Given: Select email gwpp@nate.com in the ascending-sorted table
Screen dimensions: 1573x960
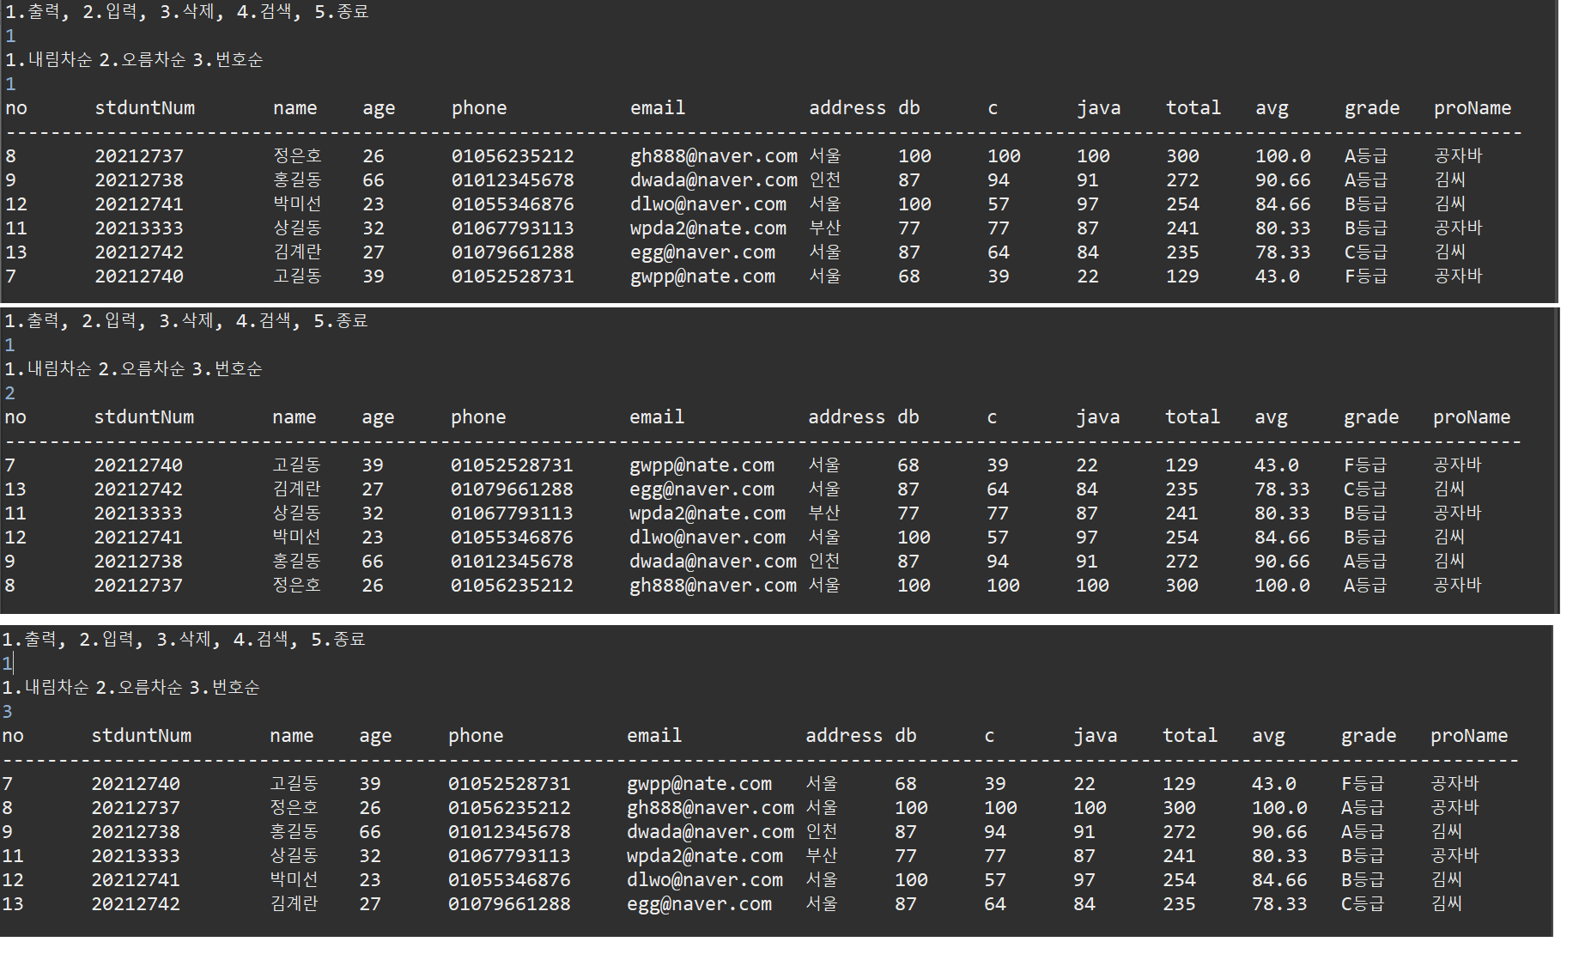Looking at the screenshot, I should coord(701,465).
